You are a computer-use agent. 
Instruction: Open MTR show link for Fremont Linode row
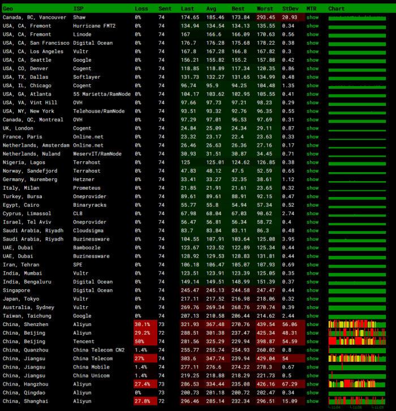312,35
